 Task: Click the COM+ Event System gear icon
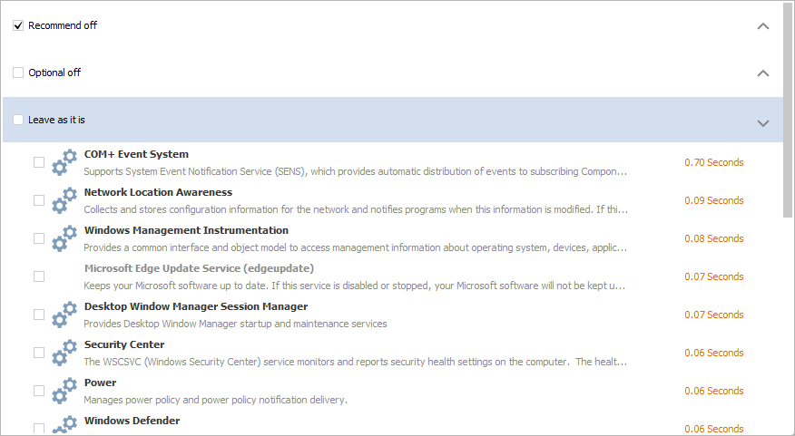coord(64,162)
